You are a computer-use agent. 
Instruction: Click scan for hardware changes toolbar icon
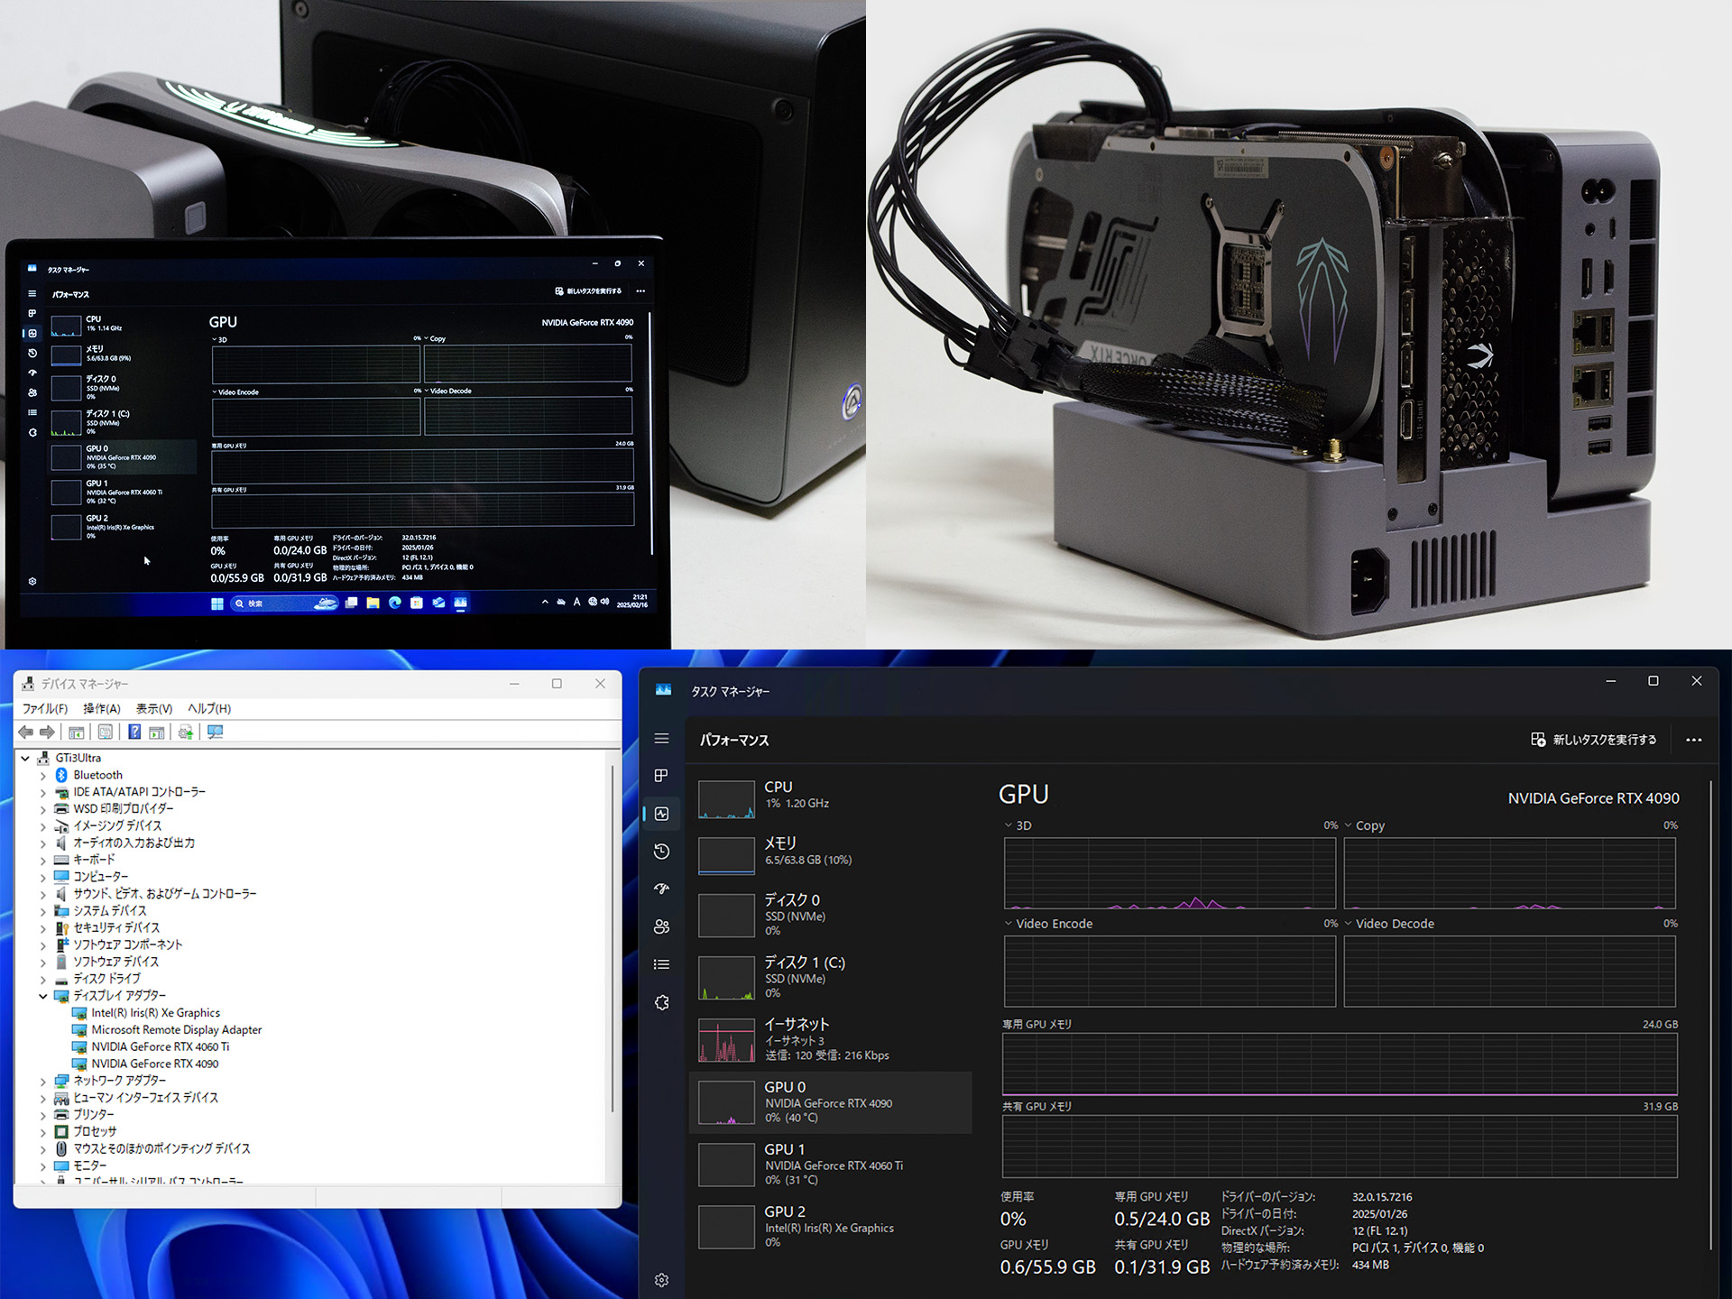pos(215,732)
